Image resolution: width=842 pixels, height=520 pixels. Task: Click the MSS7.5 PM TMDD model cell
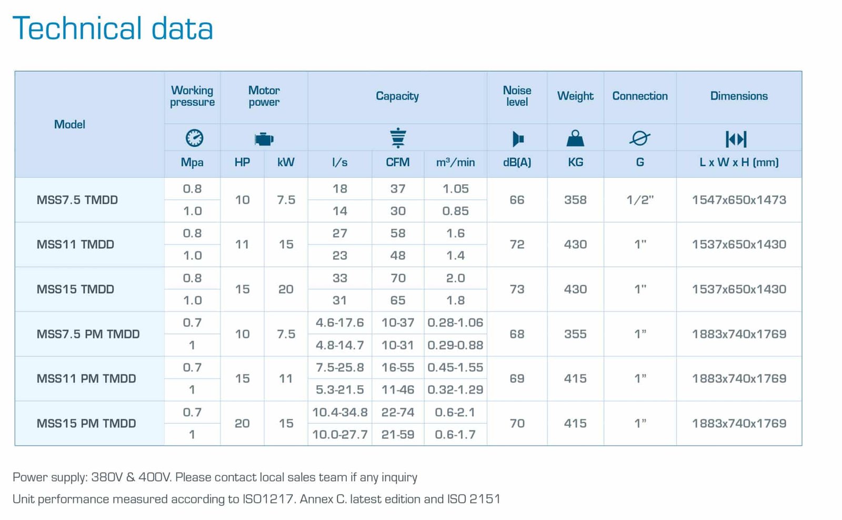coord(88,334)
